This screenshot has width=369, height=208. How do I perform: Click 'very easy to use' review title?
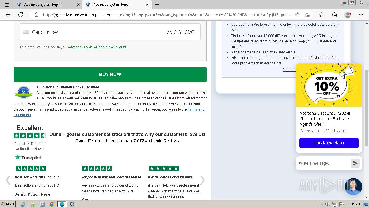111,177
